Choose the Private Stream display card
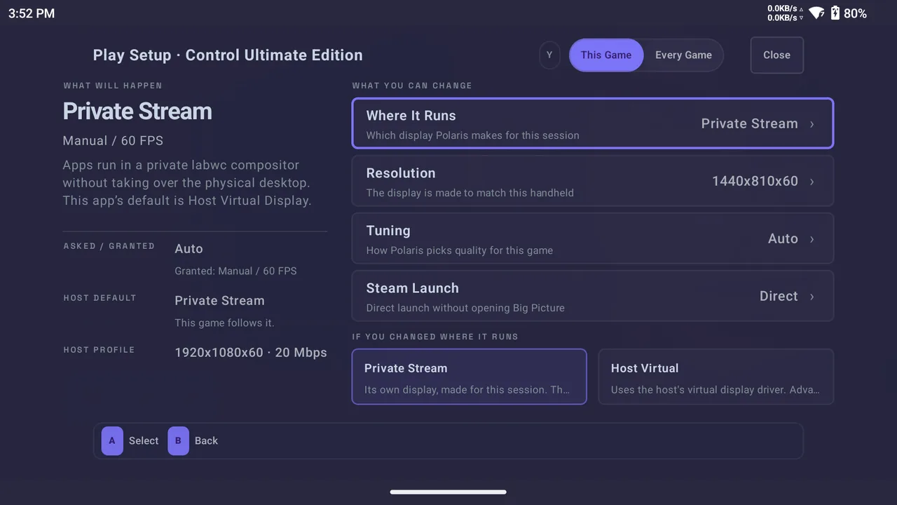Viewport: 897px width, 505px height. (x=469, y=377)
